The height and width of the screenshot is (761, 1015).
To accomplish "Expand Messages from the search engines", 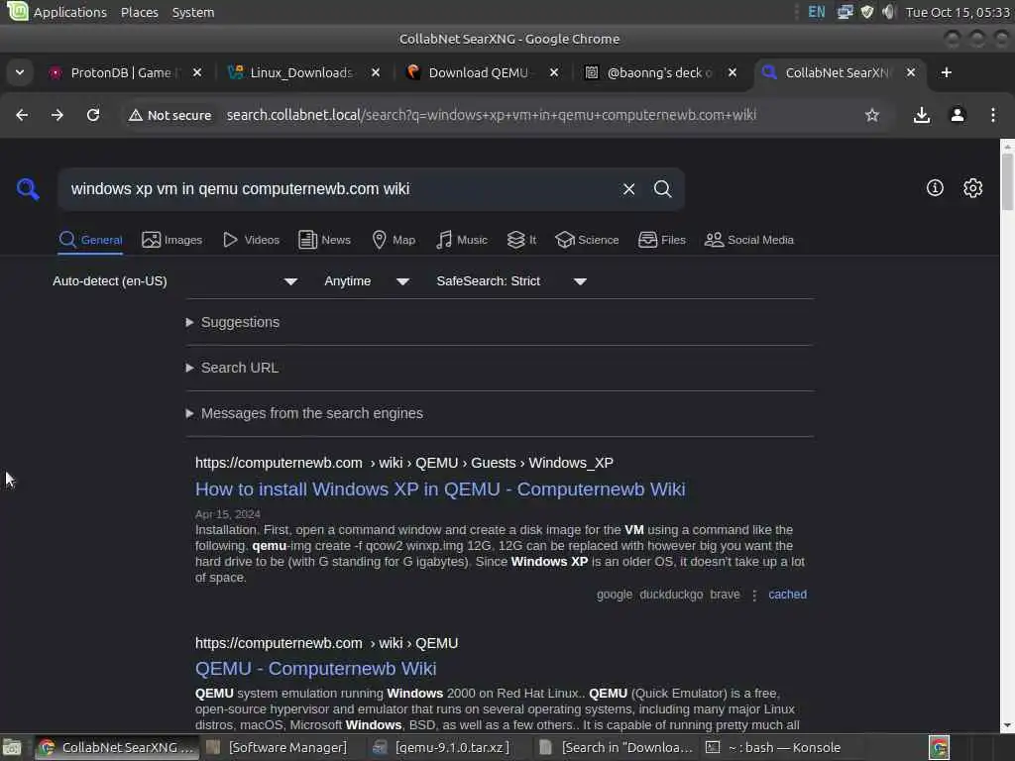I will tap(304, 413).
